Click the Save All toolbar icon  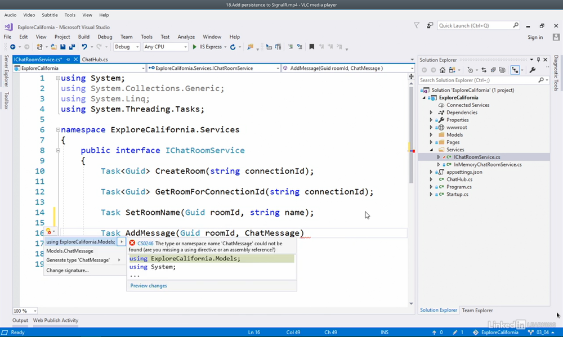(71, 47)
